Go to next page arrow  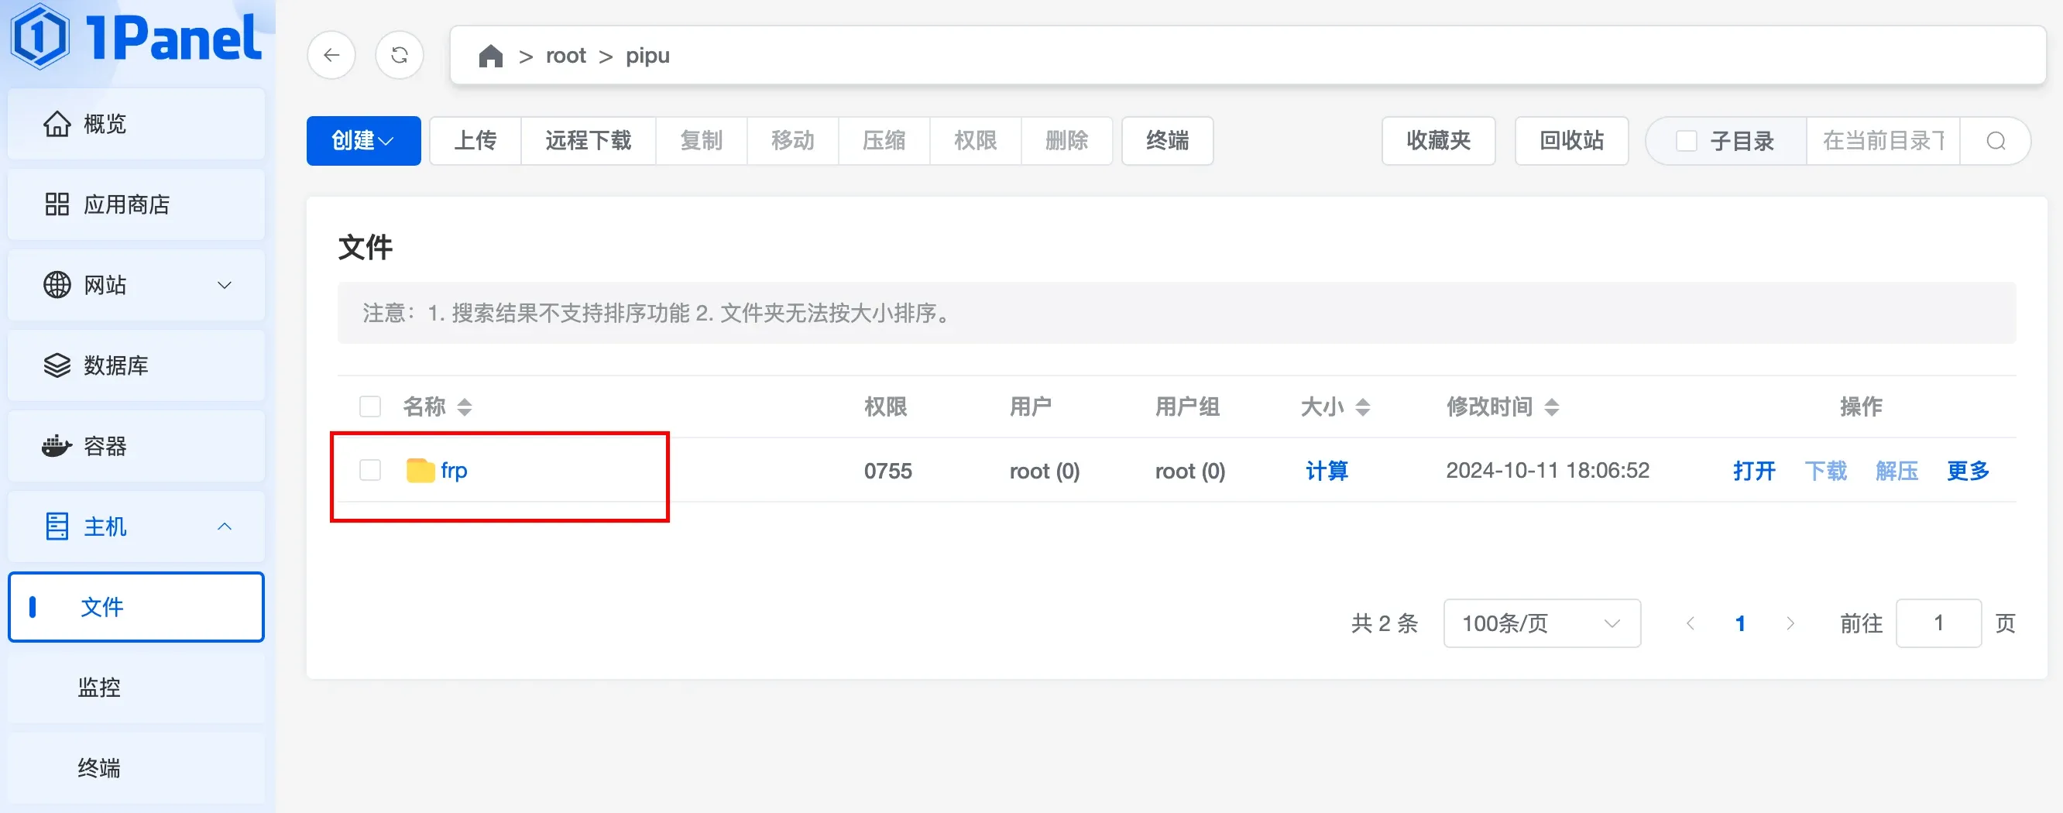click(x=1790, y=623)
